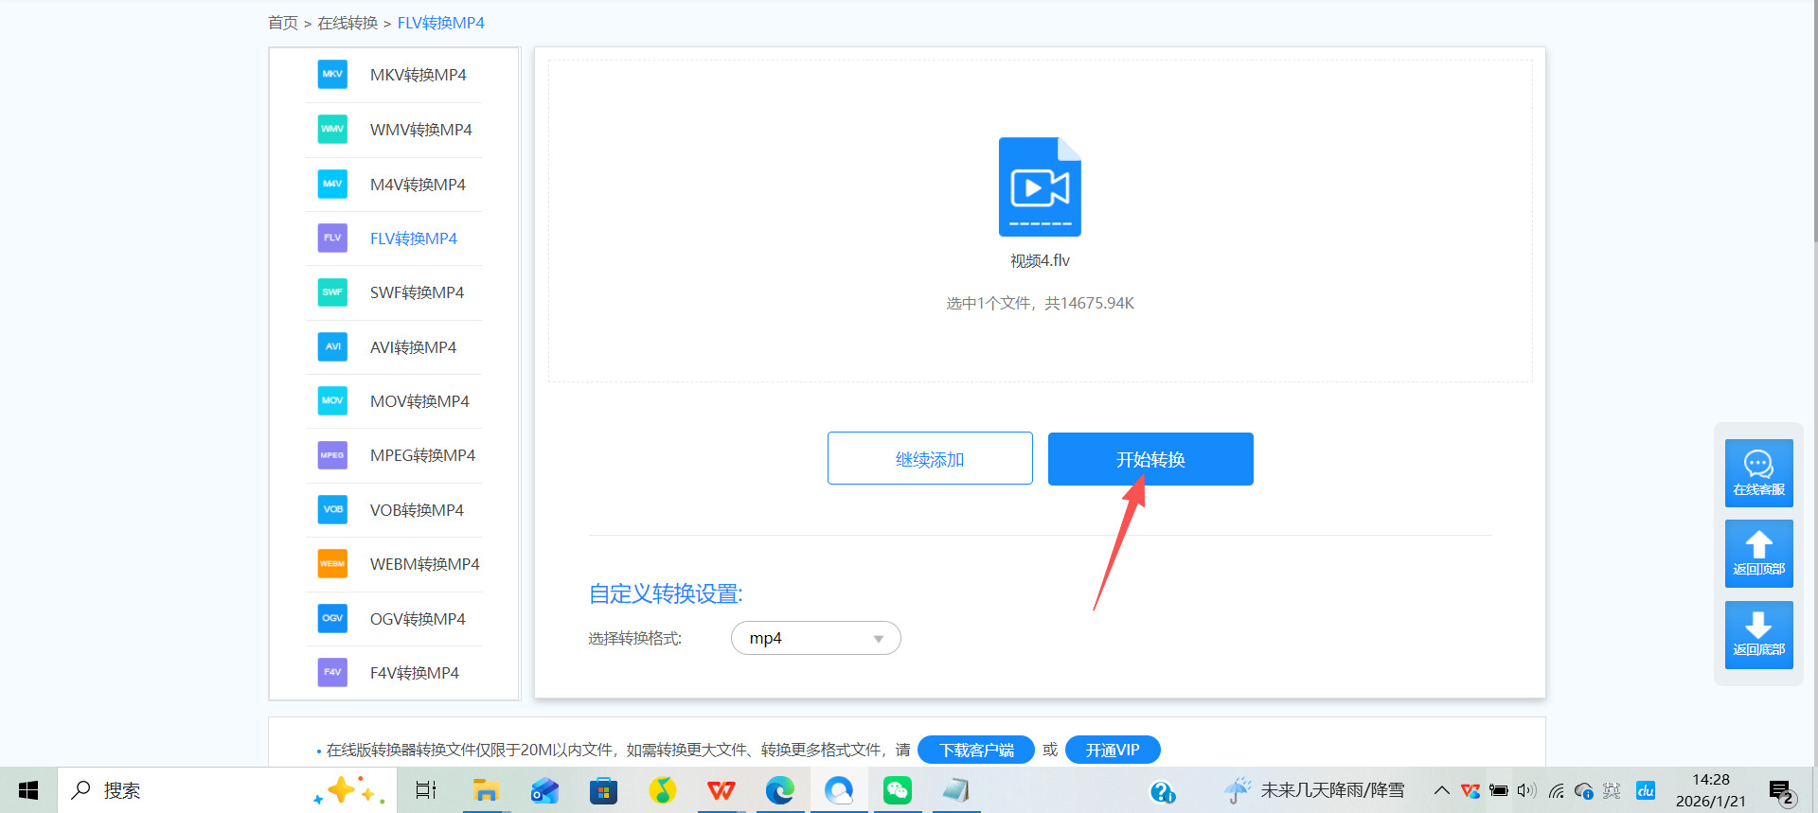Open VOB转换MP4 converter page
Viewport: 1818px width, 813px height.
(417, 510)
